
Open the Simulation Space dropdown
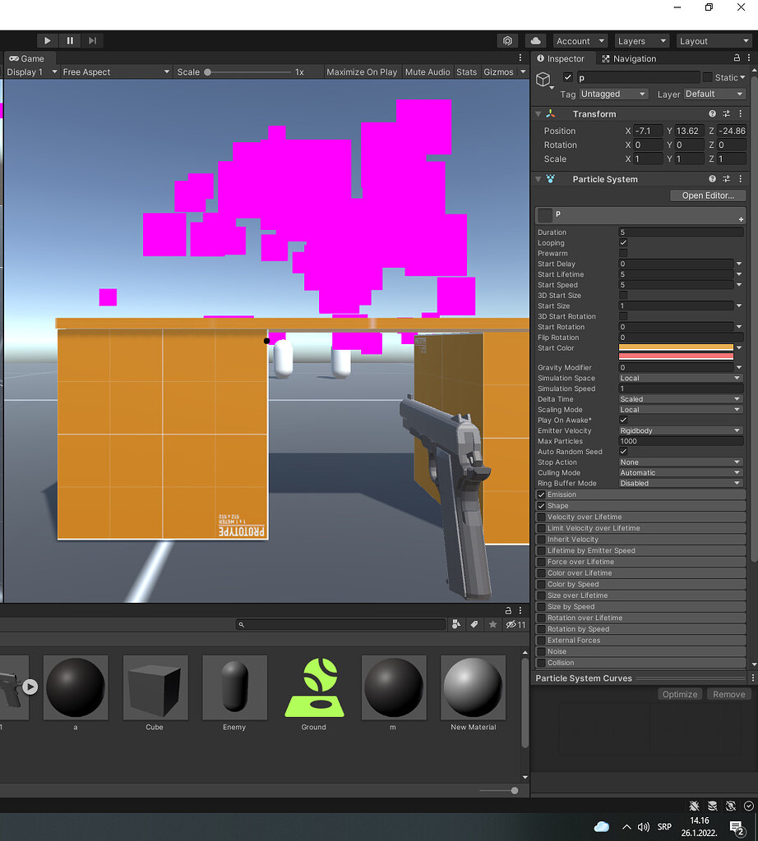(680, 378)
